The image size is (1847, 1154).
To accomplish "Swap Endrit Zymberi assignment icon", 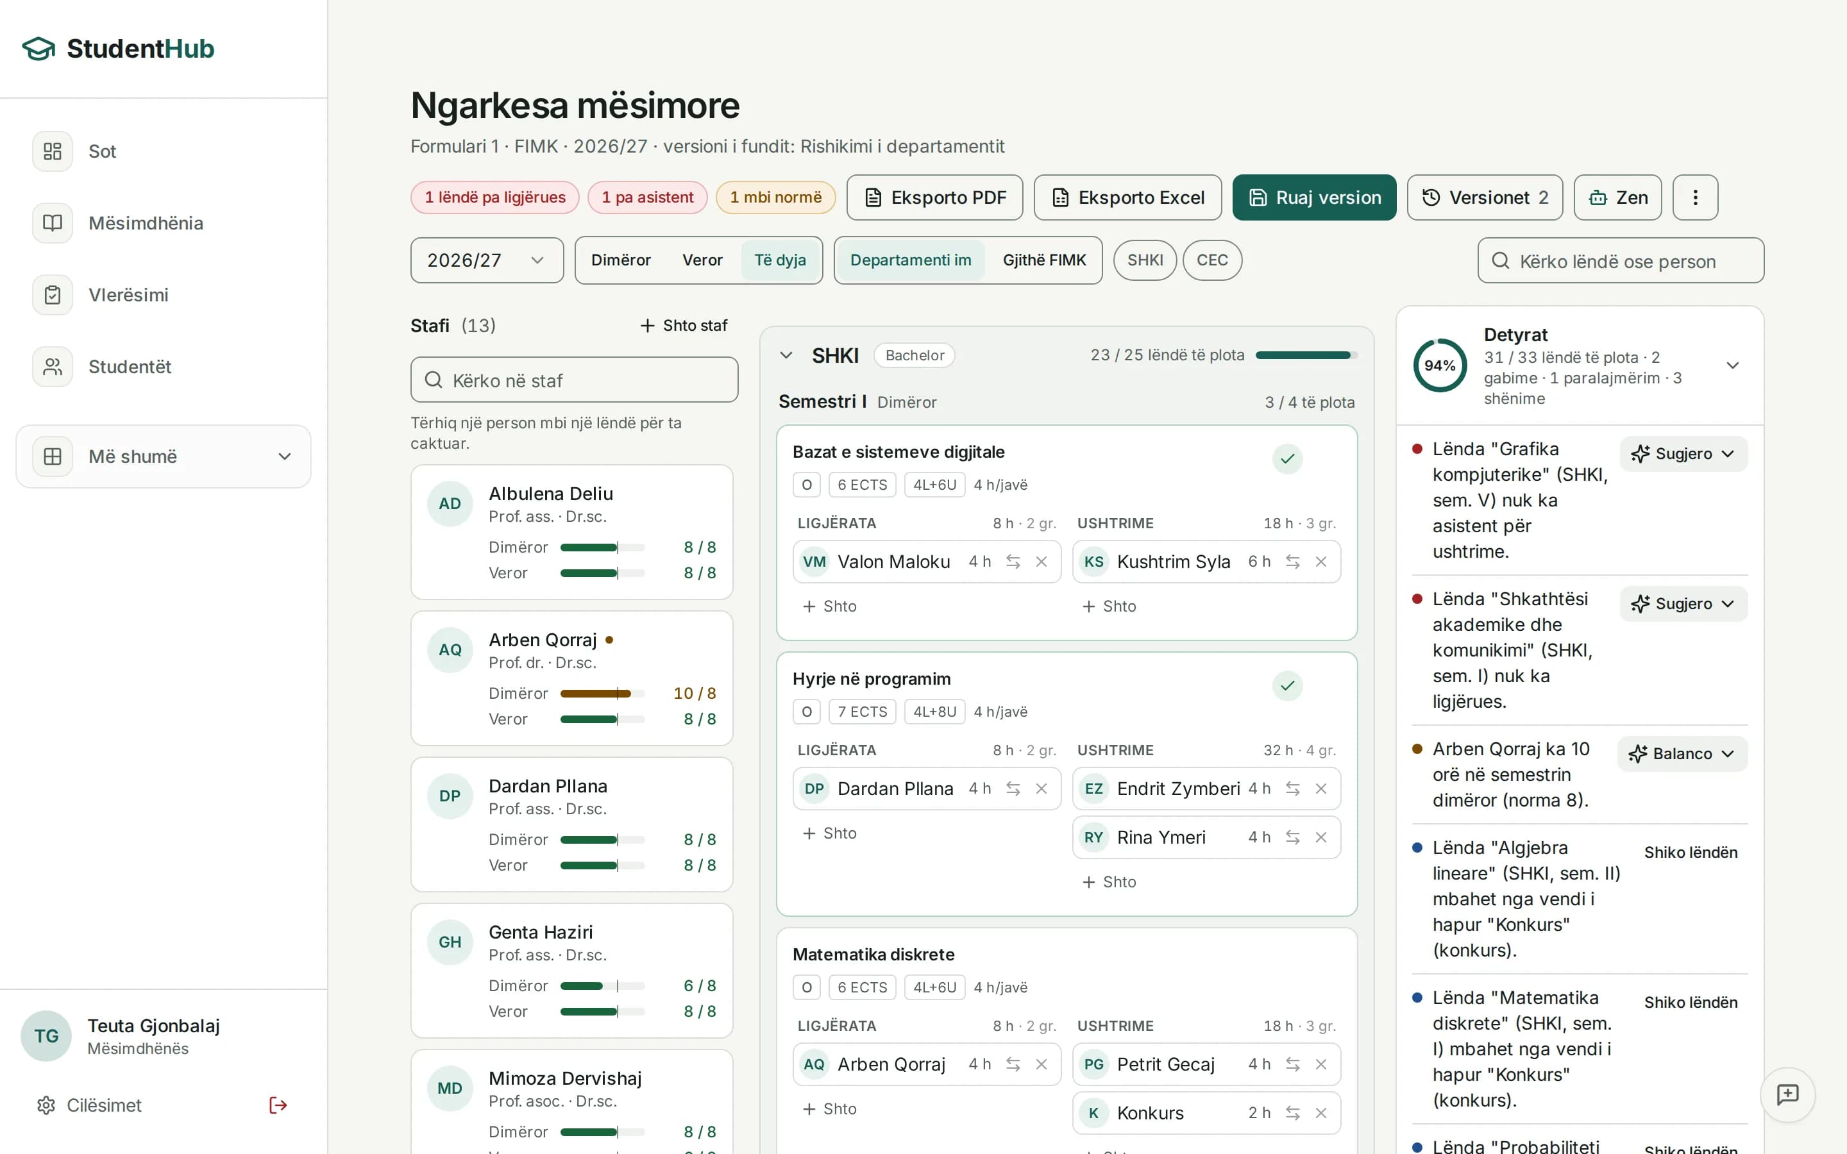I will (1292, 789).
